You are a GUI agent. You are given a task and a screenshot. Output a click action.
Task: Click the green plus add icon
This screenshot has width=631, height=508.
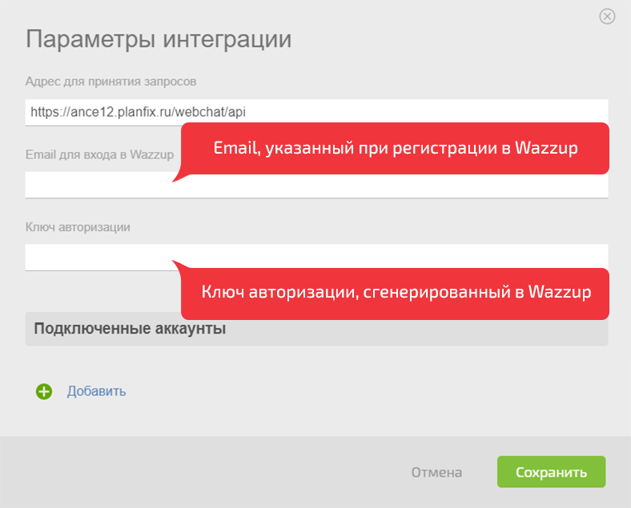coord(44,391)
